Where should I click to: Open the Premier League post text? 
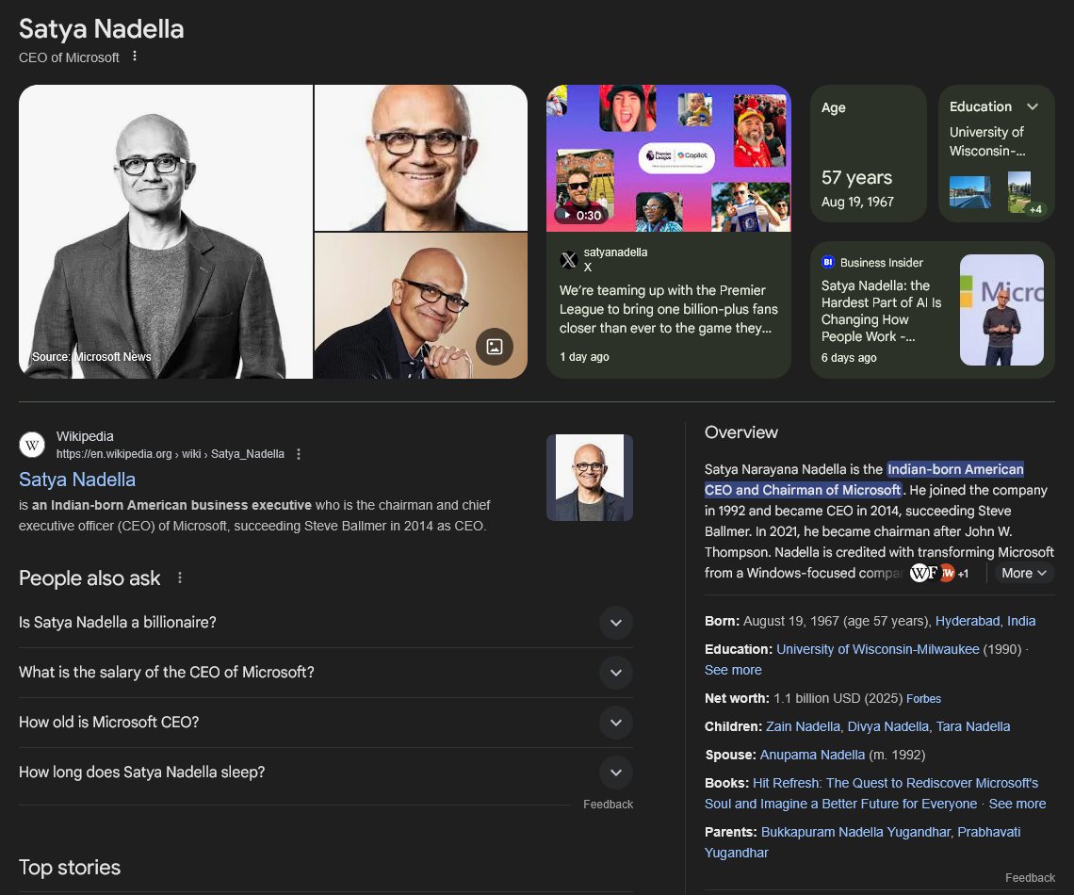(x=669, y=310)
